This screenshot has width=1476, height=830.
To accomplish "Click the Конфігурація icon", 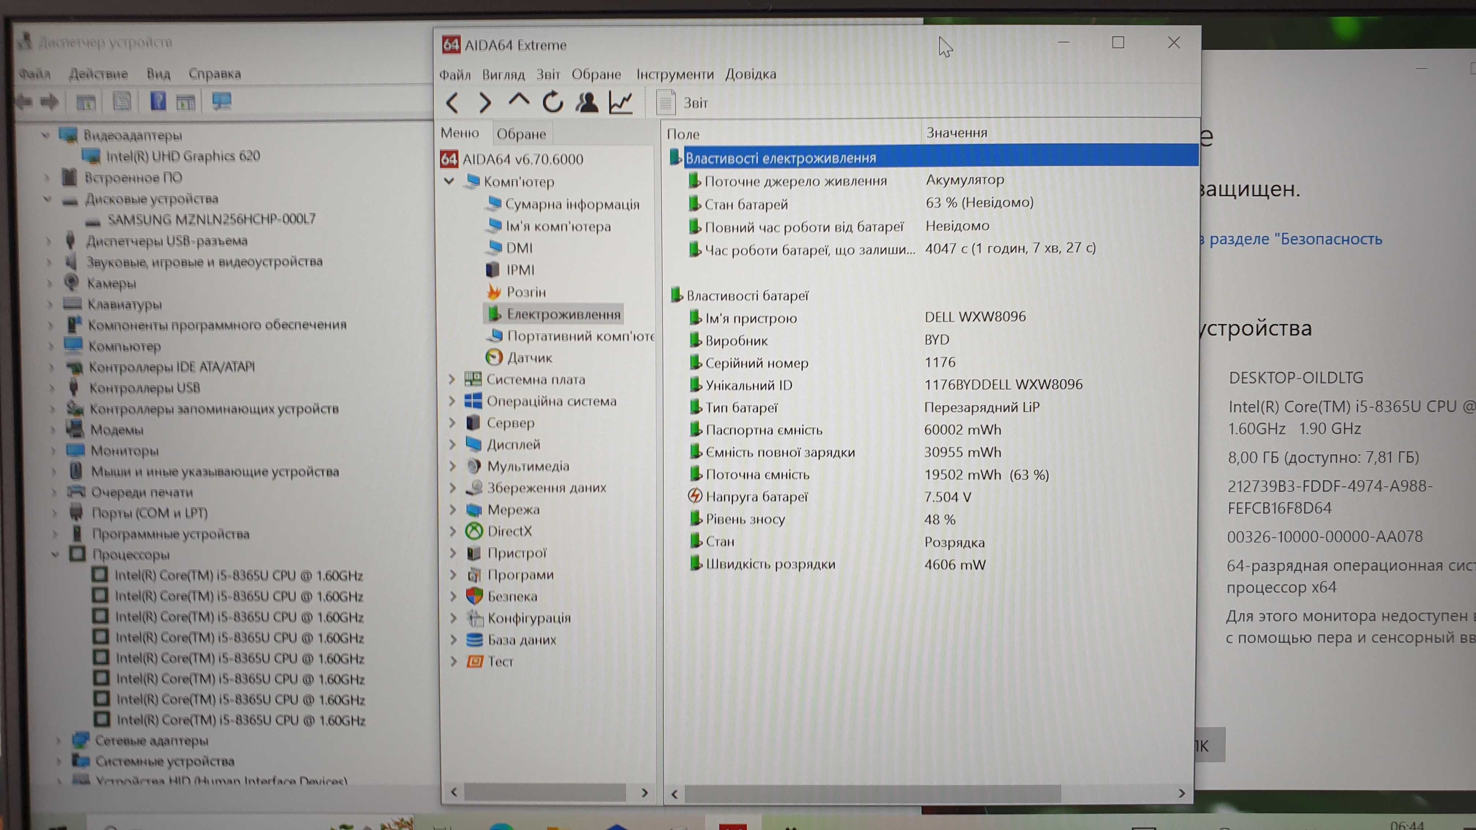I will [x=474, y=618].
